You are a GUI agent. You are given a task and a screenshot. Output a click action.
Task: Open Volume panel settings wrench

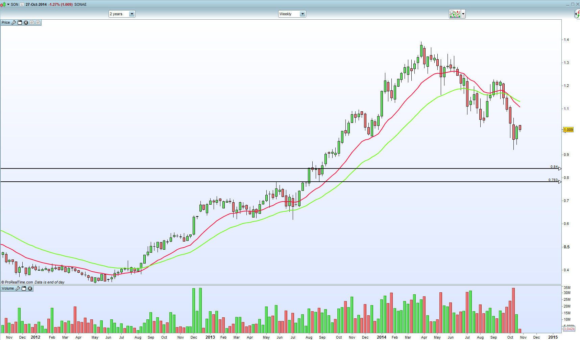click(18, 289)
